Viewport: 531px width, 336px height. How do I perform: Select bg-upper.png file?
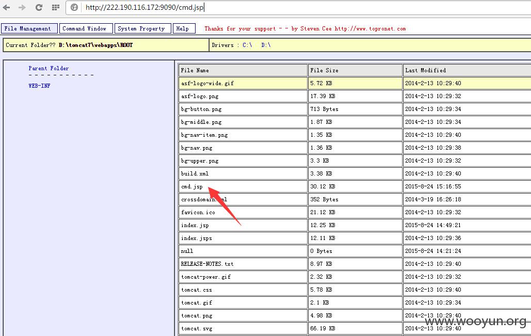200,161
